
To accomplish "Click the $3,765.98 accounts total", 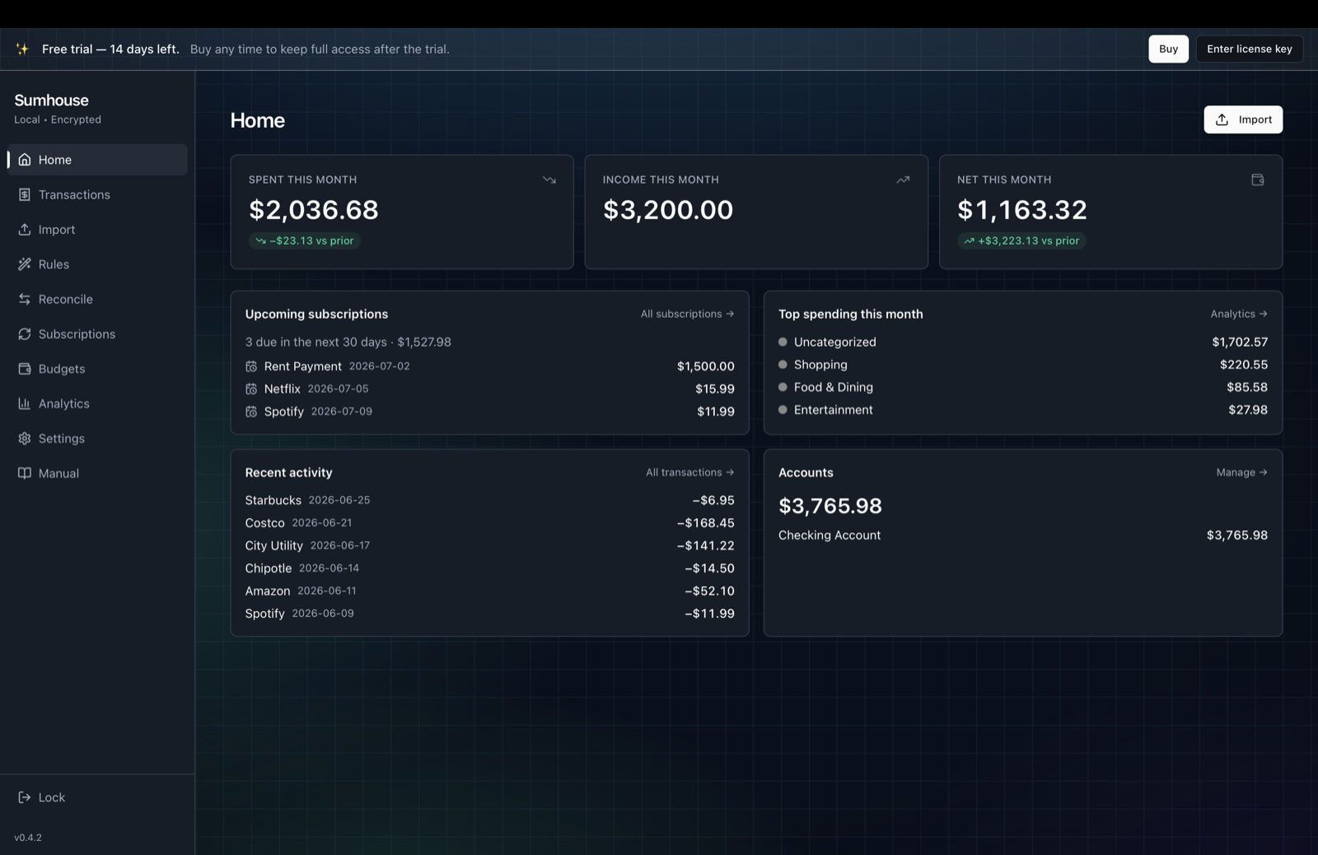I will tap(830, 506).
